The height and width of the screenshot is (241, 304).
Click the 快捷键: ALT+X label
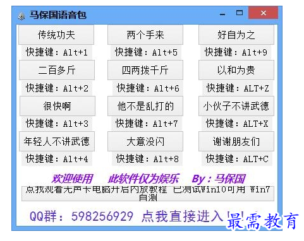click(237, 124)
